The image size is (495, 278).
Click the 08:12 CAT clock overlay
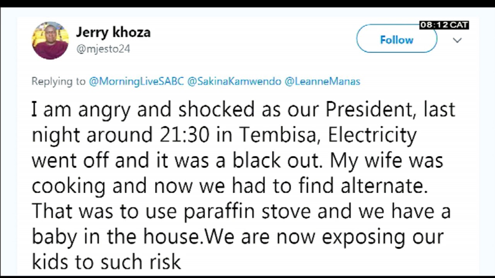pos(444,25)
